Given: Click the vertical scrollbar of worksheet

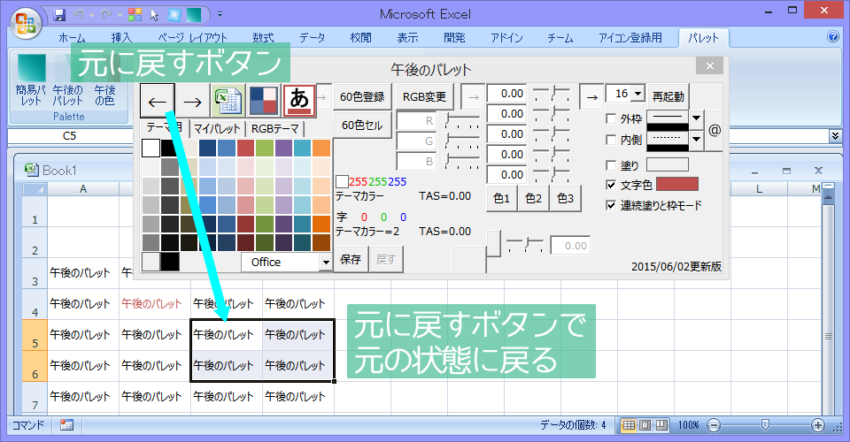Looking at the screenshot, I should pos(829,303).
